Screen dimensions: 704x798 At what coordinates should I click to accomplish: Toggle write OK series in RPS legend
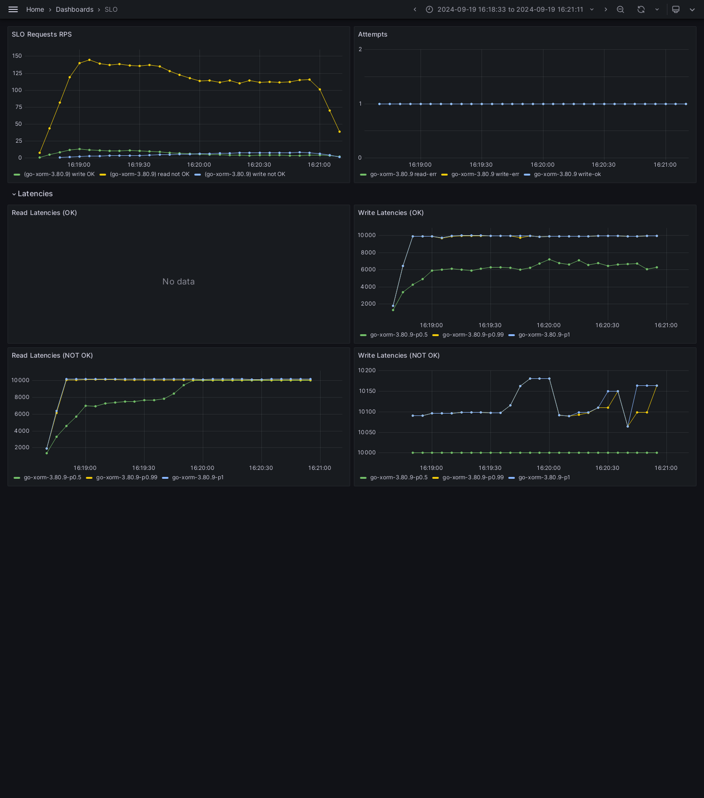pos(59,174)
